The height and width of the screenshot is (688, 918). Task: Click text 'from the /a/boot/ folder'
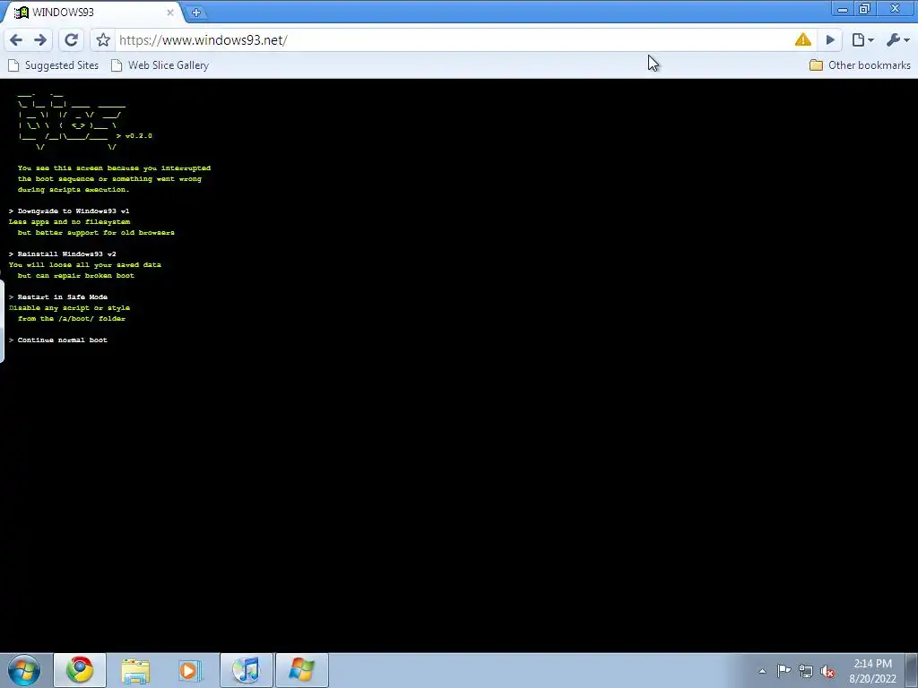coord(72,318)
